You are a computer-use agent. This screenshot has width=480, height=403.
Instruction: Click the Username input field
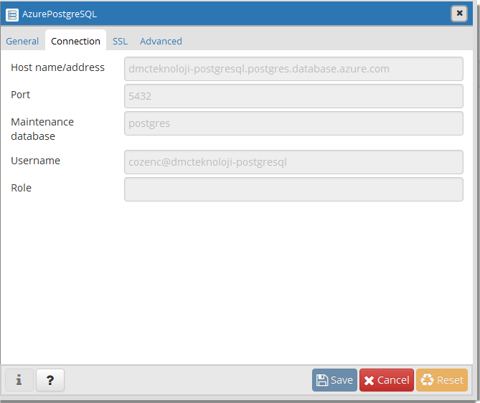pyautogui.click(x=293, y=162)
